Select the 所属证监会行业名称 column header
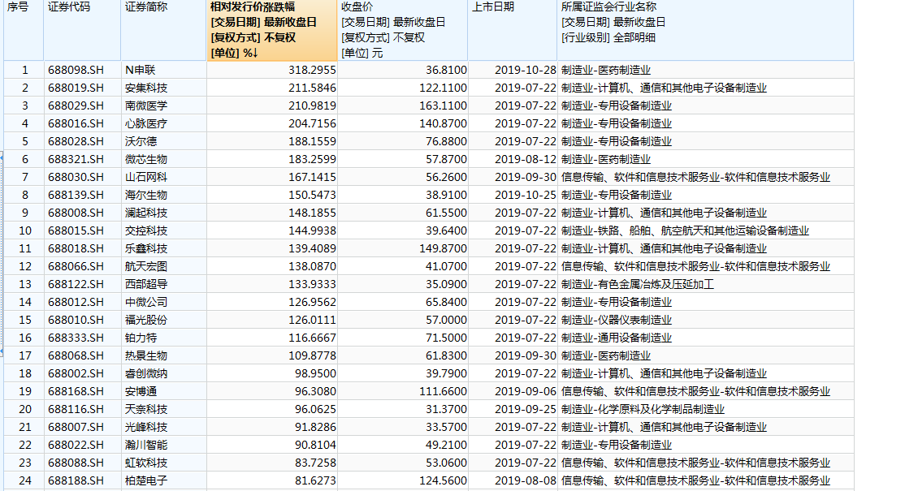918x491 pixels. tap(608, 6)
